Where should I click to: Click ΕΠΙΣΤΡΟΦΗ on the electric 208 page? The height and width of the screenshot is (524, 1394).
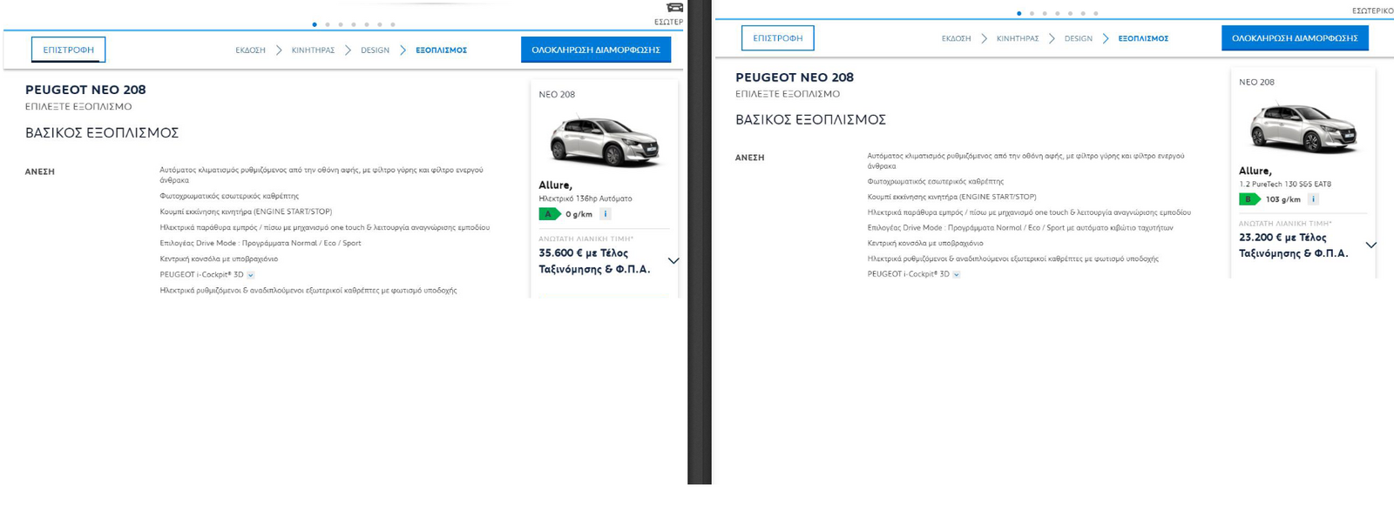[69, 50]
